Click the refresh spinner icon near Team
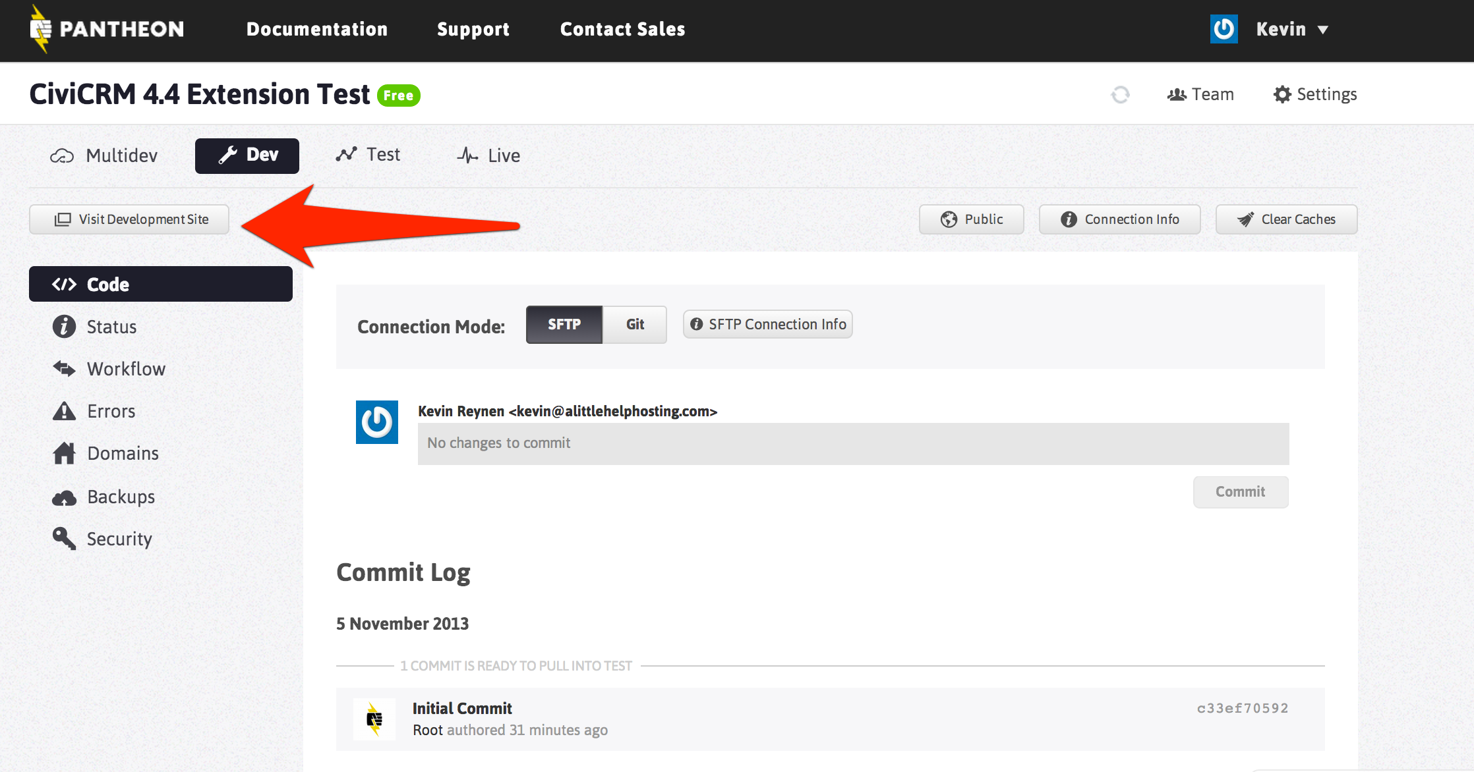 pyautogui.click(x=1120, y=95)
